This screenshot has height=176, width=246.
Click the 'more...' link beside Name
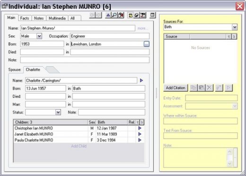coord(142,28)
